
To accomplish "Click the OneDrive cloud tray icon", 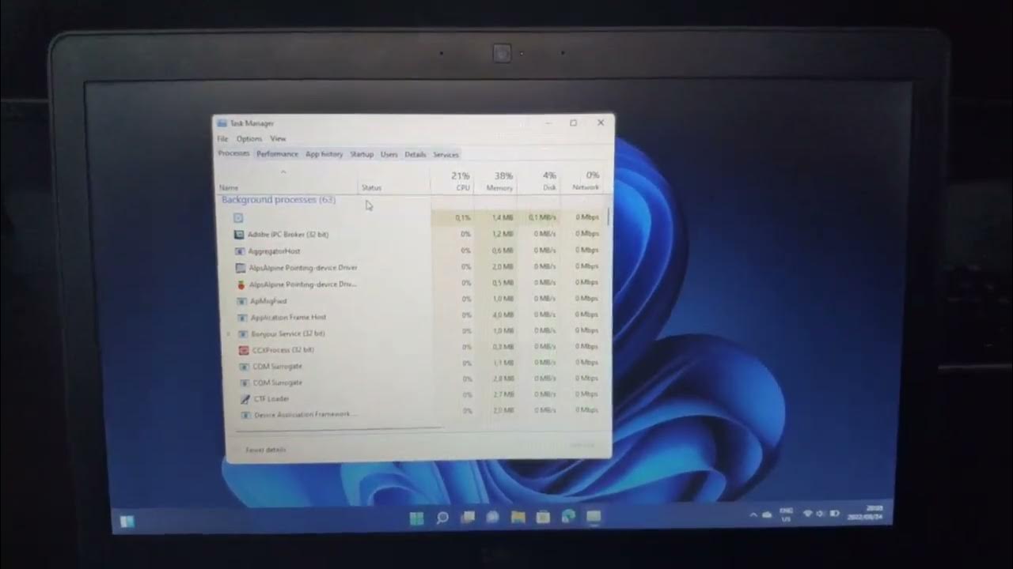I will 767,514.
